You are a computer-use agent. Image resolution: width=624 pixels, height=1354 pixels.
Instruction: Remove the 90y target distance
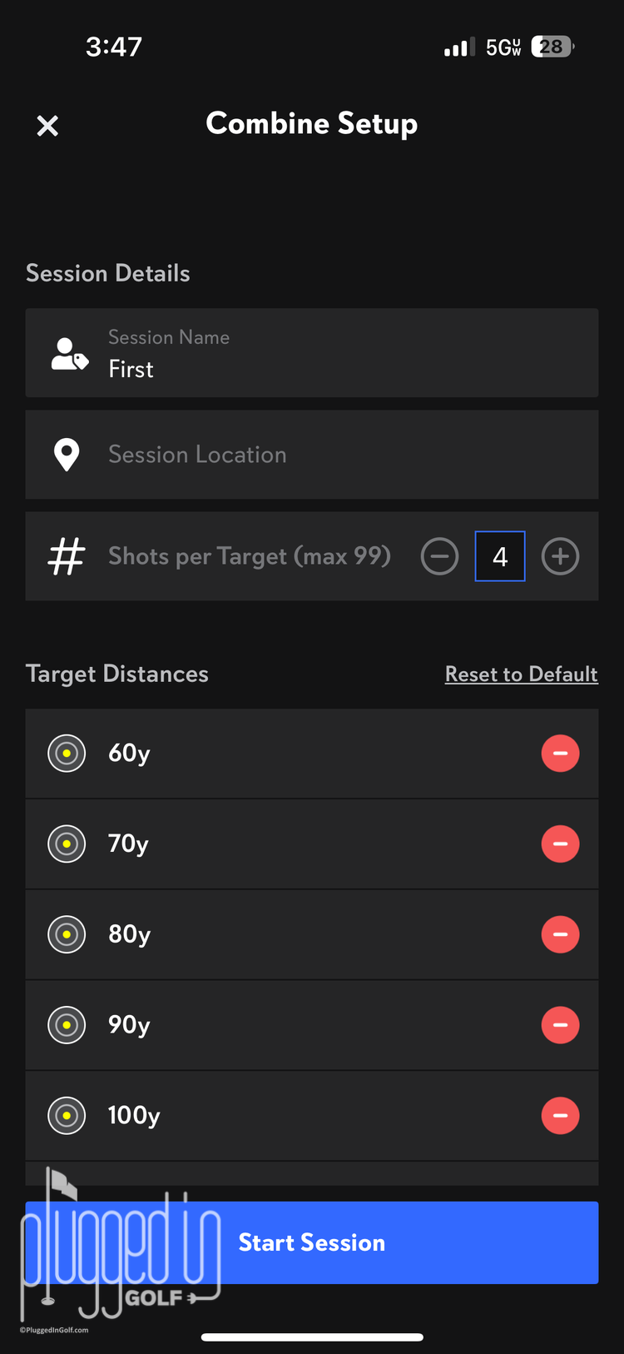(x=560, y=1025)
